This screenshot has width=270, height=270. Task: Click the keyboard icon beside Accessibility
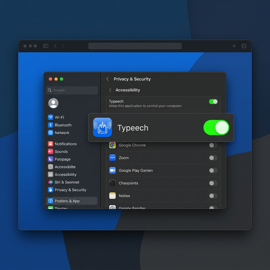(51, 174)
